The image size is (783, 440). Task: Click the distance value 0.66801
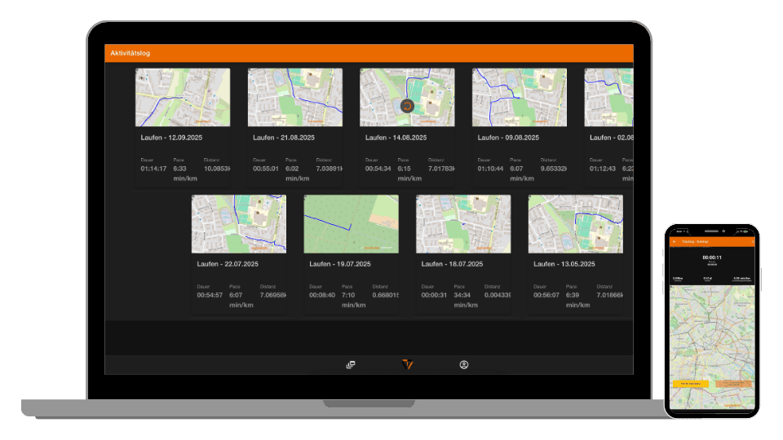pos(386,295)
